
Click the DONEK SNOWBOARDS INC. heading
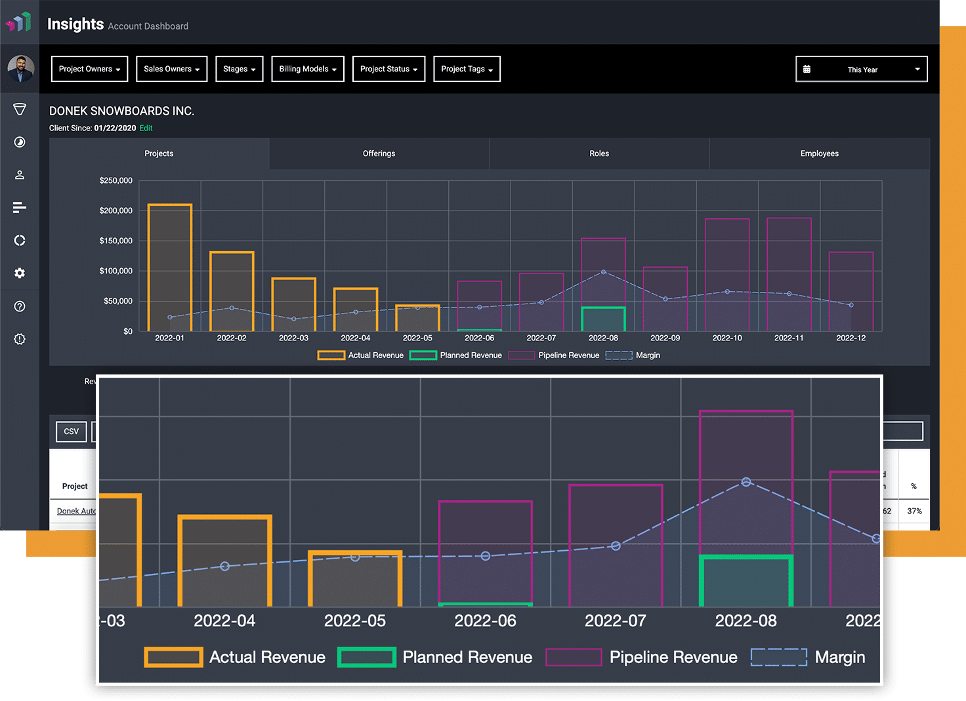pos(122,111)
